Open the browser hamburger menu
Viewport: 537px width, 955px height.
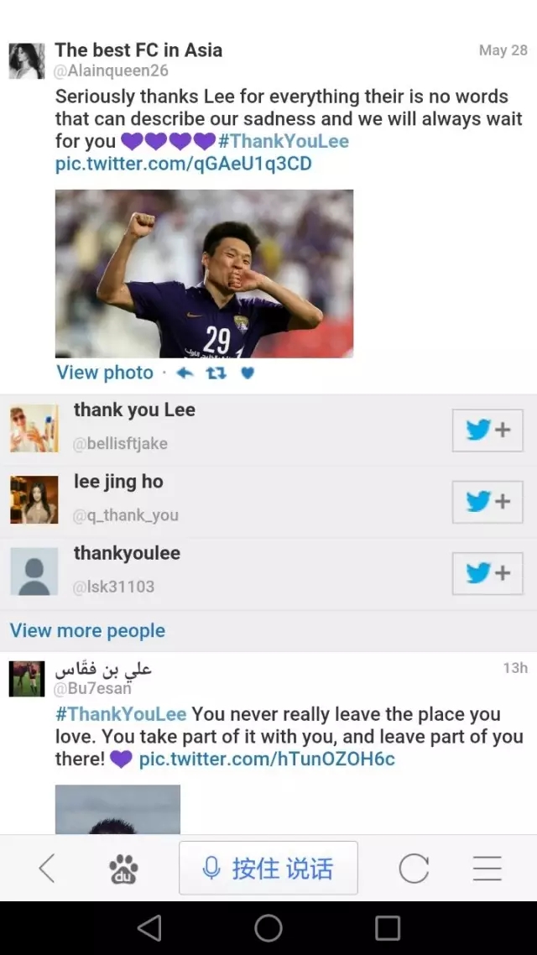pyautogui.click(x=487, y=868)
